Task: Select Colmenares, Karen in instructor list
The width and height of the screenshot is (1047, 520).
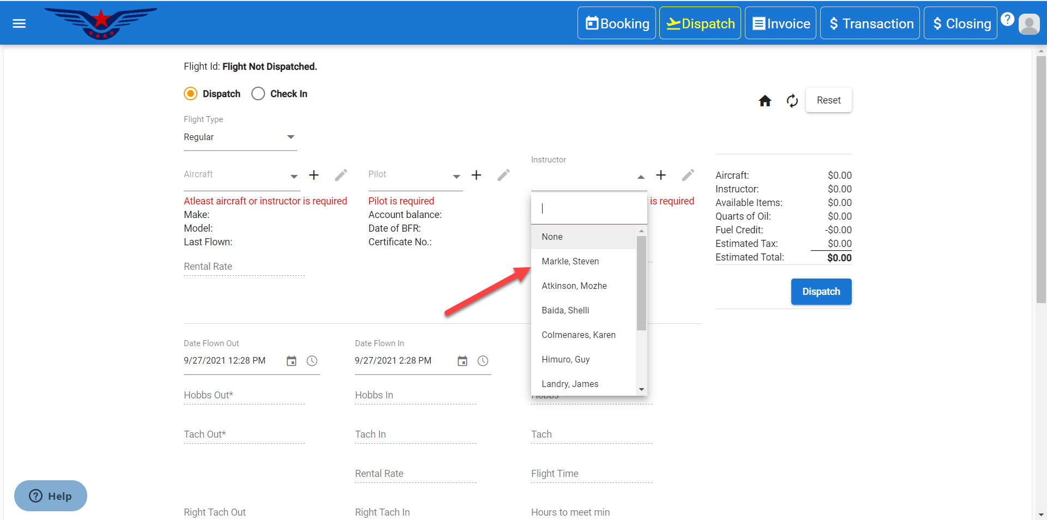Action: coord(578,335)
